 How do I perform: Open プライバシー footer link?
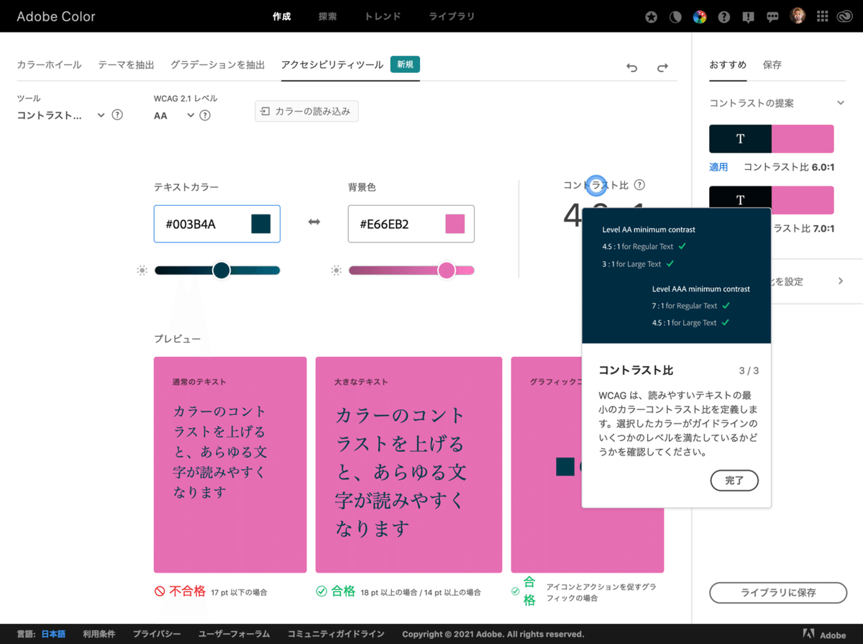coord(157,634)
